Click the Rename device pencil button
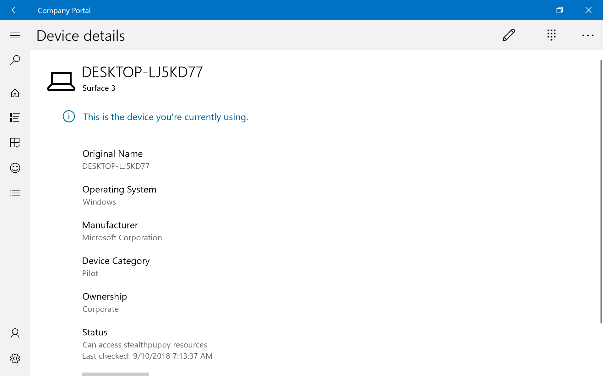 tap(509, 35)
